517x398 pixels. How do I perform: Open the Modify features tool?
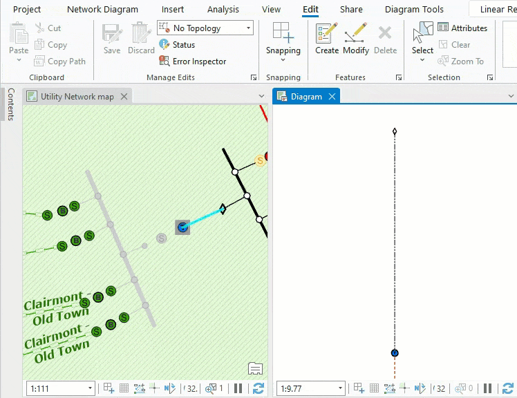point(355,33)
